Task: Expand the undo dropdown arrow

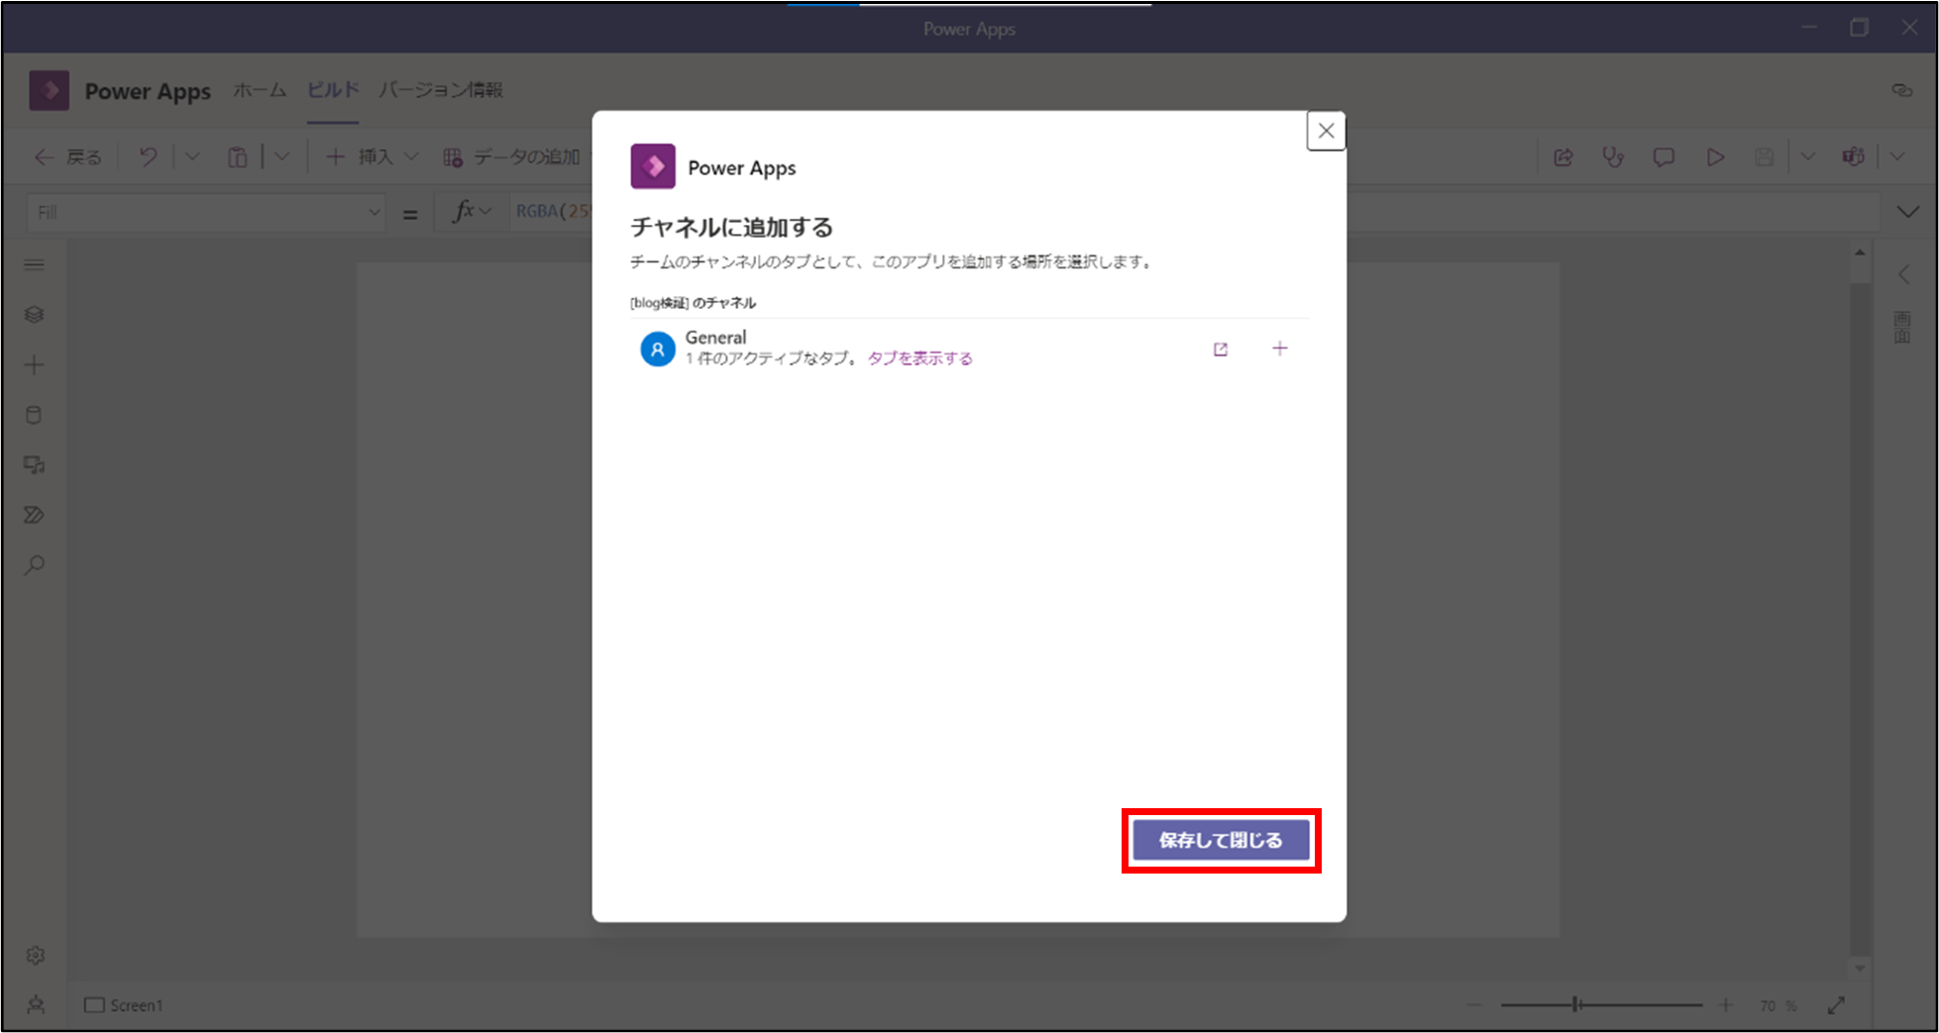Action: (192, 156)
